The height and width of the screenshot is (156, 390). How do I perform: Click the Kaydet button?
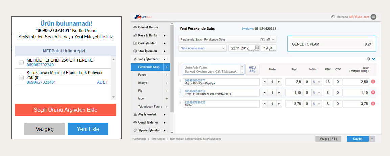(x=358, y=139)
